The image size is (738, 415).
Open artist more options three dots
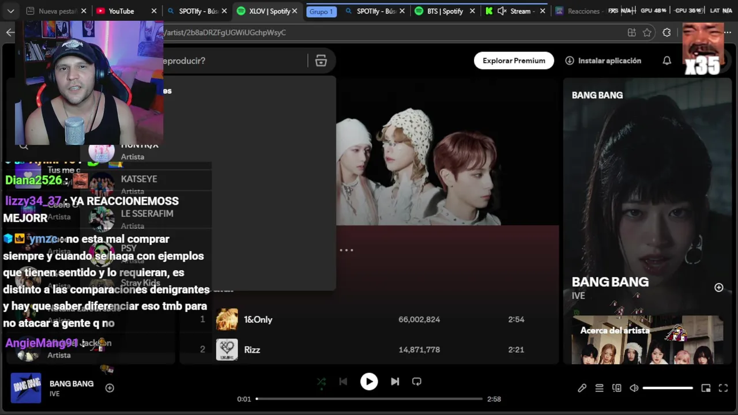pyautogui.click(x=346, y=250)
